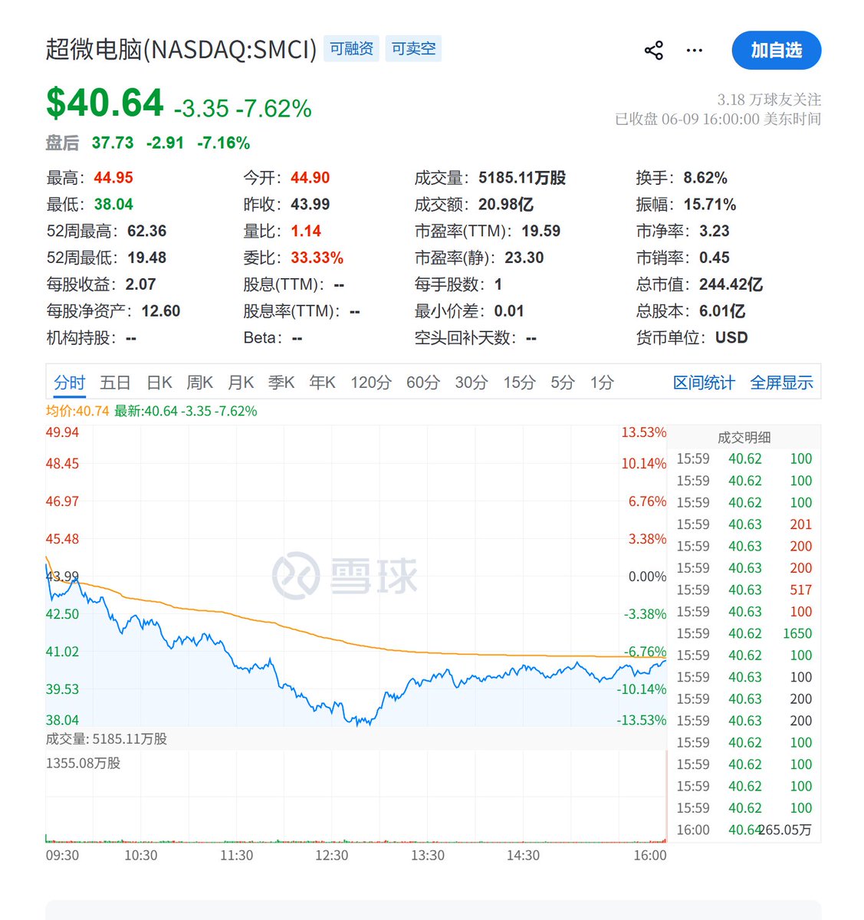Click the 市盈率(TTM) value 19.59
This screenshot has width=864, height=920.
541,232
